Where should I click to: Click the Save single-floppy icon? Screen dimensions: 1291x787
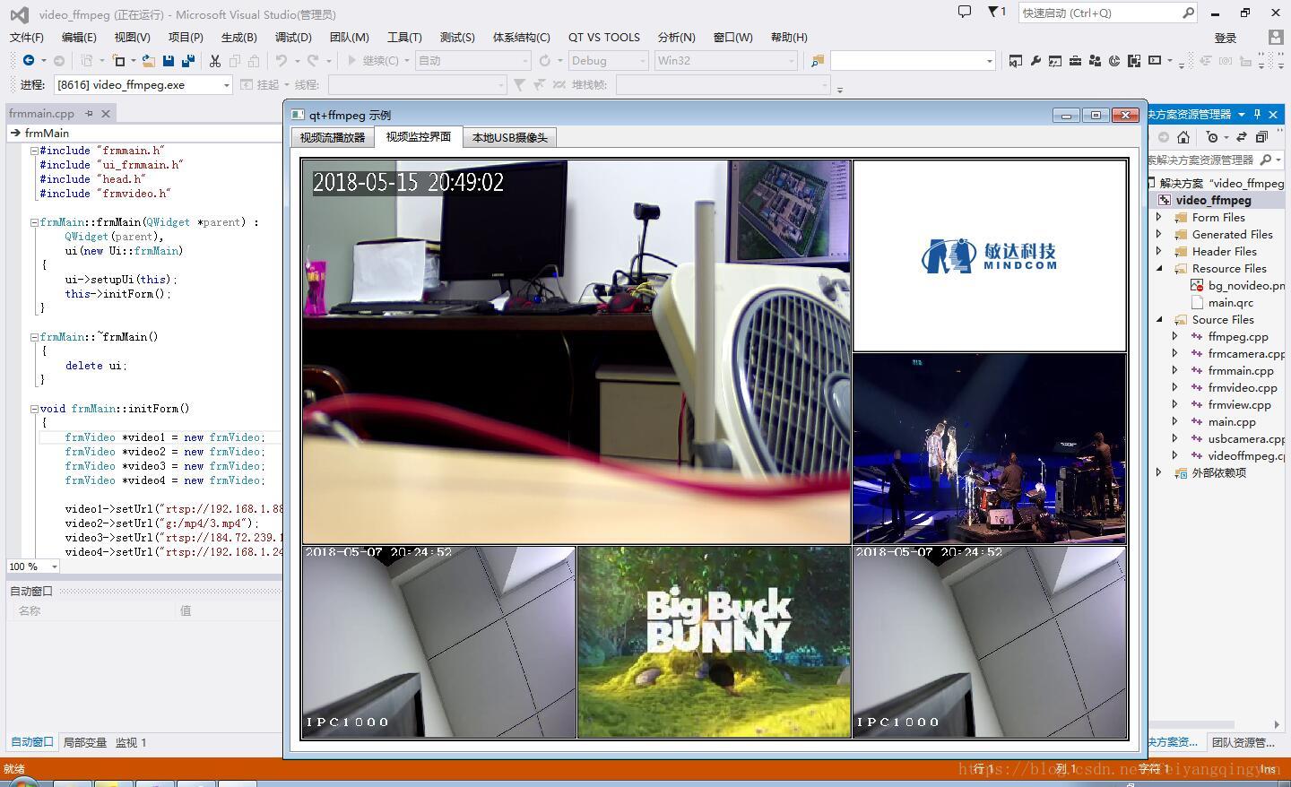pos(169,61)
